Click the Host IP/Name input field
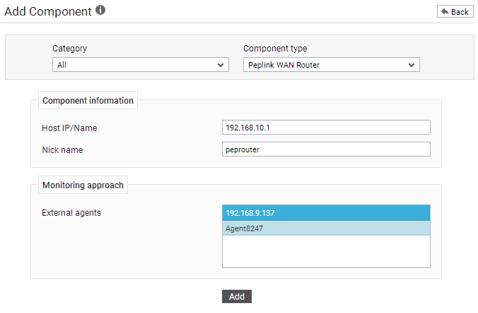This screenshot has height=313, width=478. pyautogui.click(x=326, y=128)
